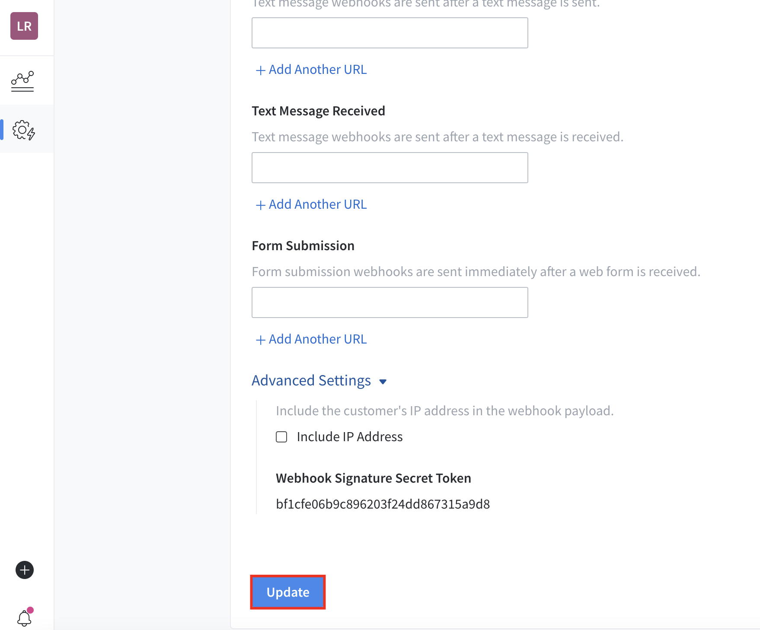Add another URL for Form Submission
The width and height of the screenshot is (760, 630).
[311, 339]
